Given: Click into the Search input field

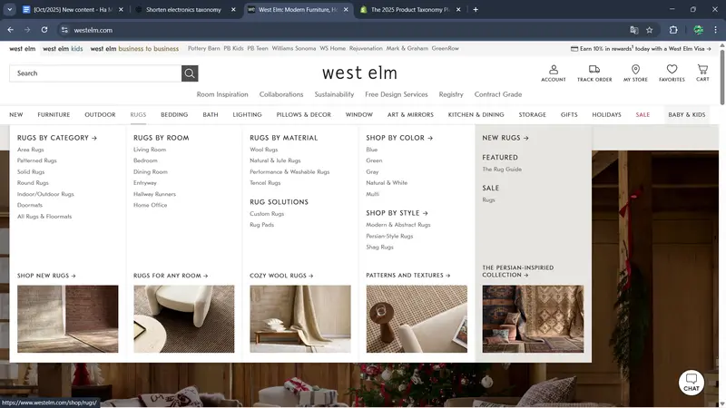Looking at the screenshot, I should click(95, 73).
